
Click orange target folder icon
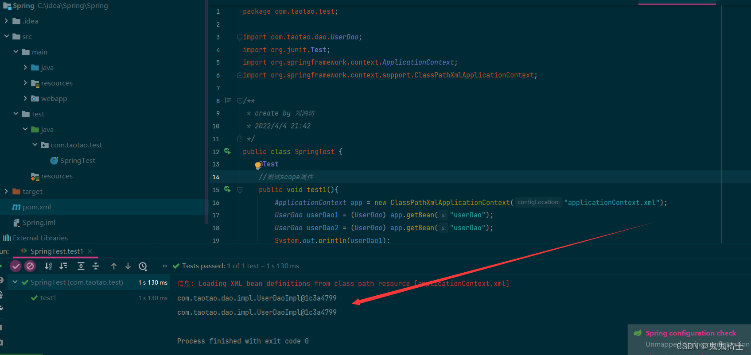click(16, 191)
